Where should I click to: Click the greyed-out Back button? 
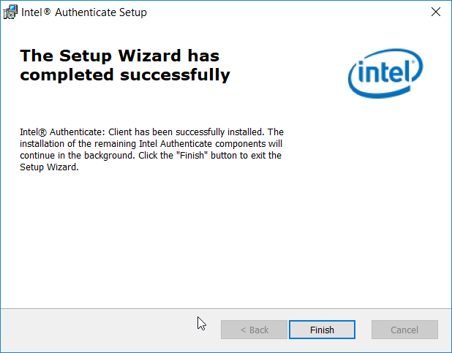point(254,330)
